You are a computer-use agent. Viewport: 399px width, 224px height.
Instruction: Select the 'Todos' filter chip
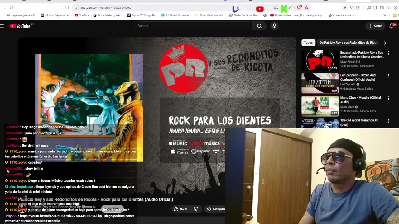(x=308, y=43)
